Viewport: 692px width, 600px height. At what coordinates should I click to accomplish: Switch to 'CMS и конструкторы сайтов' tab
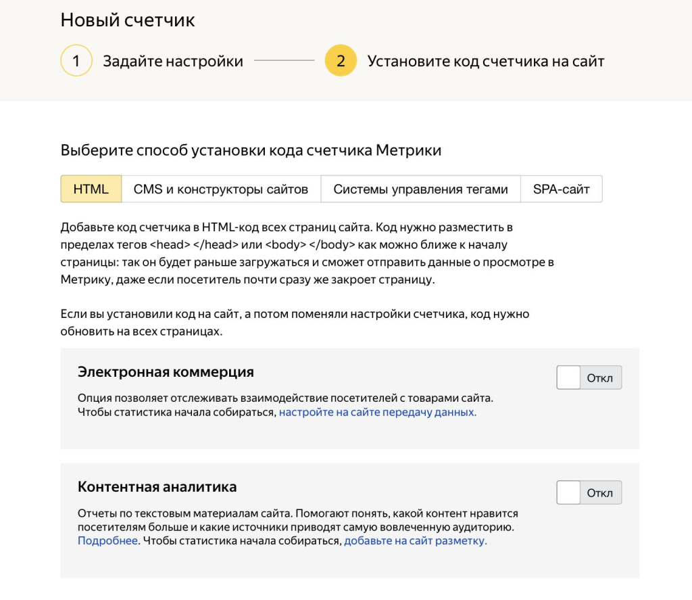point(221,189)
